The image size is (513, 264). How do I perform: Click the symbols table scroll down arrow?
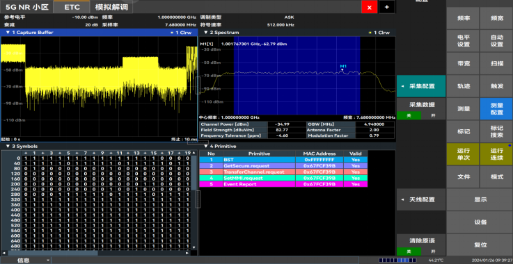pos(194,247)
